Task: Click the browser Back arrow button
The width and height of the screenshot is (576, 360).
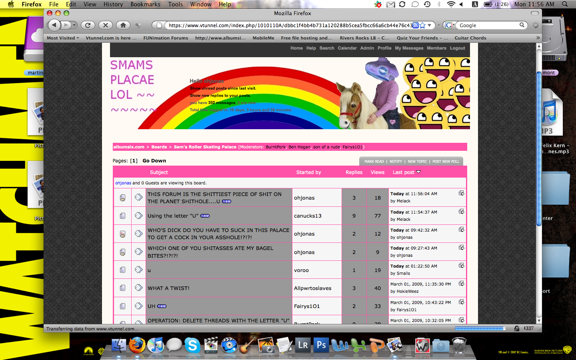Action: coord(54,25)
